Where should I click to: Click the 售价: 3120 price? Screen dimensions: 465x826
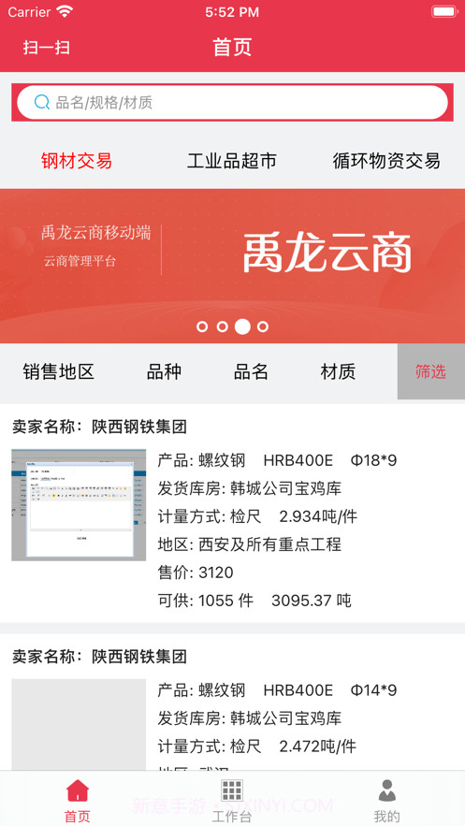point(196,572)
